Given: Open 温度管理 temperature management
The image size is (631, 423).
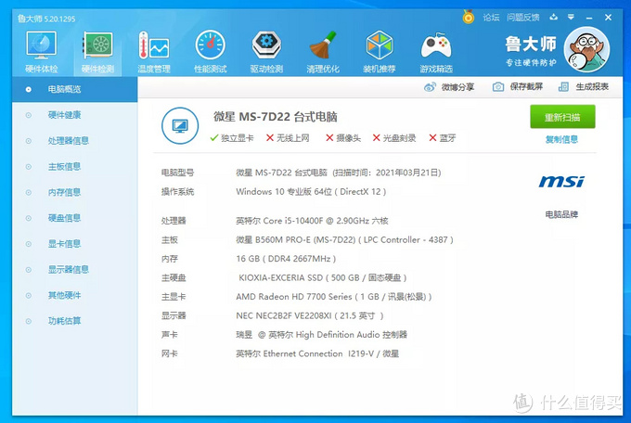Looking at the screenshot, I should 154,52.
